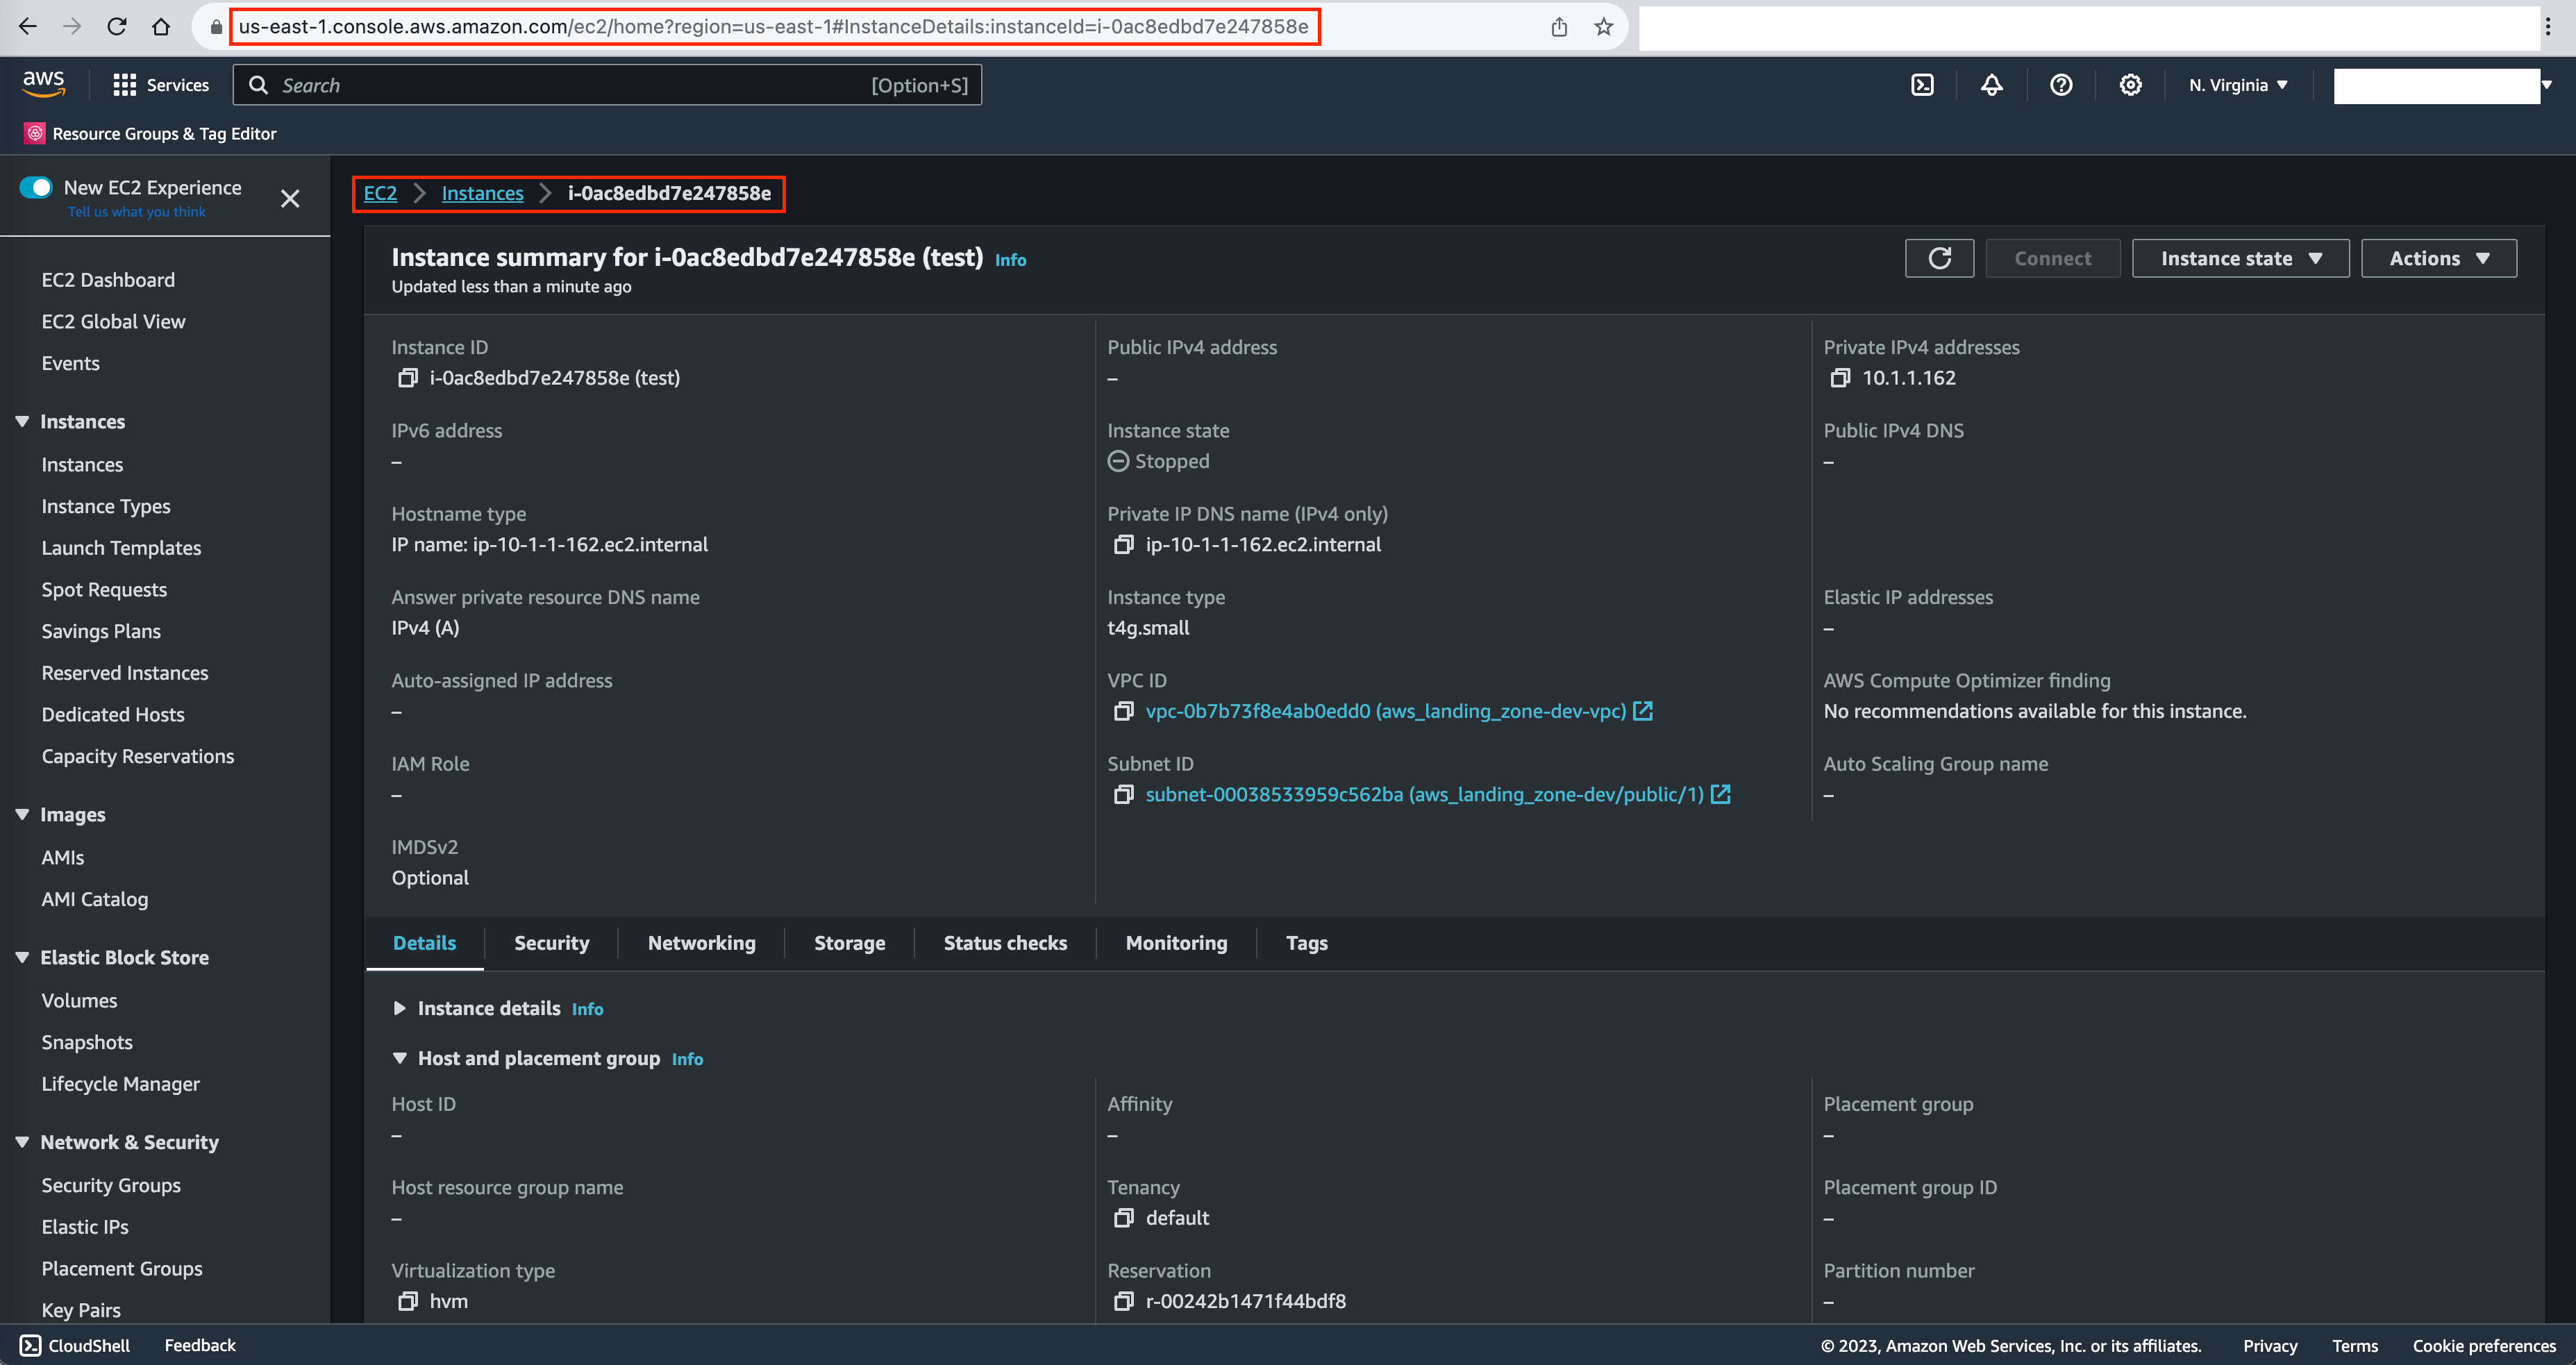Image resolution: width=2576 pixels, height=1365 pixels.
Task: Open Launch Templates in sidebar
Action: point(121,548)
